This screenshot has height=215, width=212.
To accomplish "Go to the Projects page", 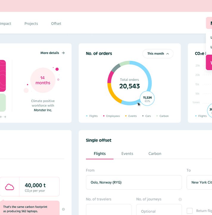I will (x=31, y=24).
